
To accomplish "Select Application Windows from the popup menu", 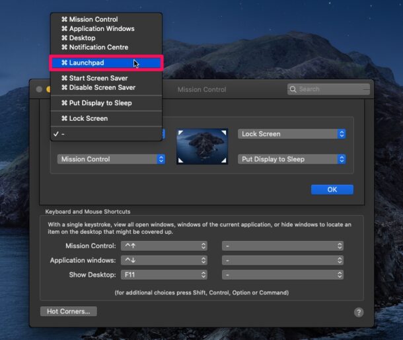I will (x=106, y=28).
